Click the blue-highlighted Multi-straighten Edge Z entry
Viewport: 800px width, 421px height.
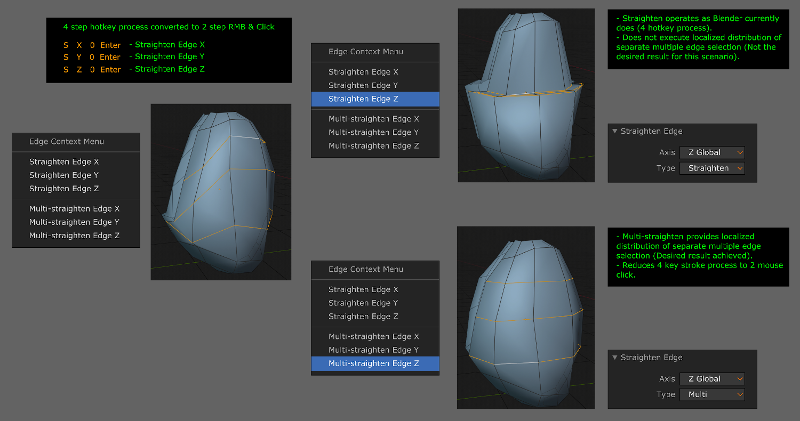[x=375, y=363]
